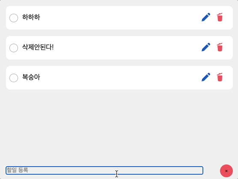This screenshot has height=179, width=238.
Task: Click on the 복숭아 todo label
Action: coord(31,77)
